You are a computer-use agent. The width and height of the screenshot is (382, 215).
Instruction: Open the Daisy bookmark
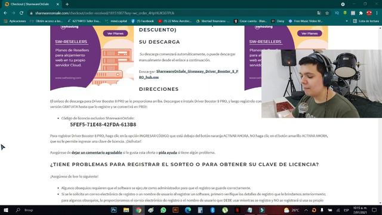pyautogui.click(x=278, y=21)
